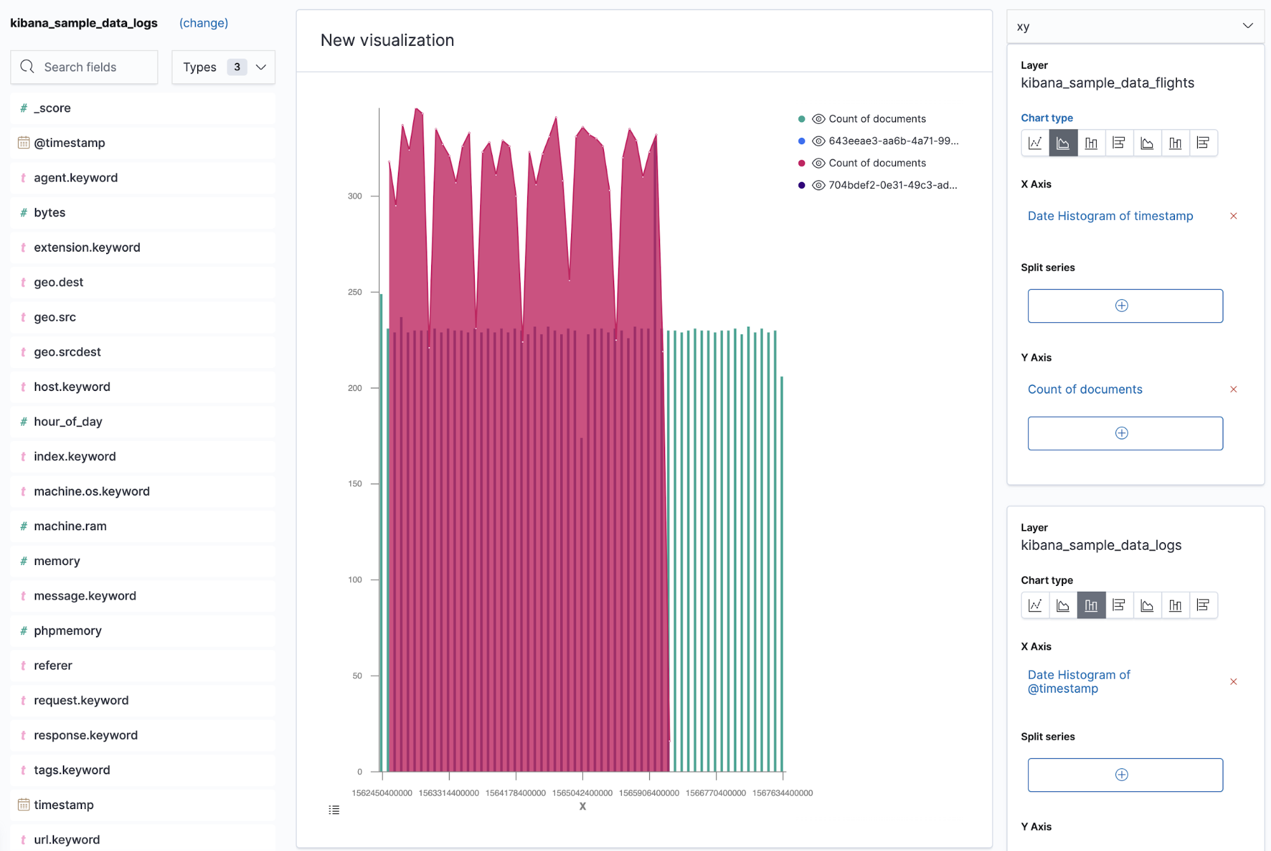The height and width of the screenshot is (851, 1271).
Task: Open the Types filter dropdown
Action: (224, 67)
